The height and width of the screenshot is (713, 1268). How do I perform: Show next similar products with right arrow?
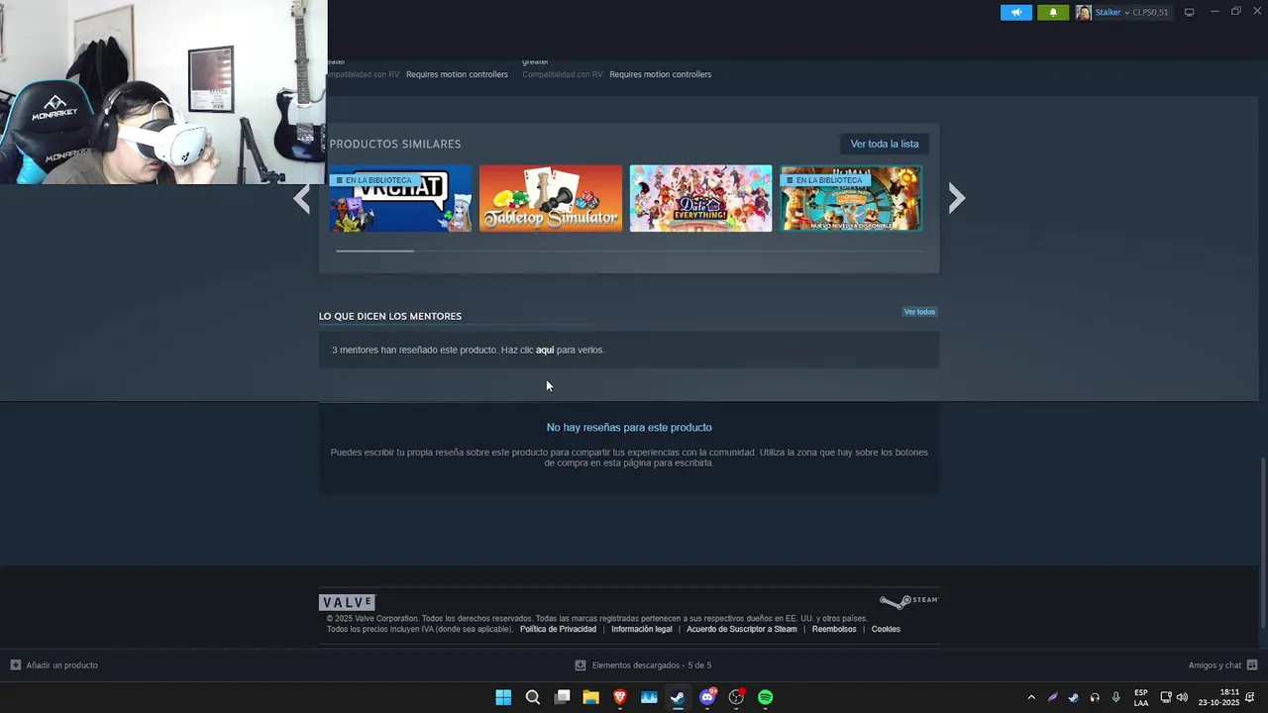coord(956,198)
